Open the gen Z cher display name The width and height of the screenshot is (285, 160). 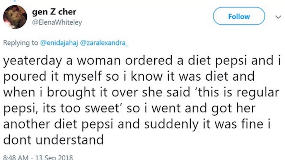pyautogui.click(x=54, y=12)
